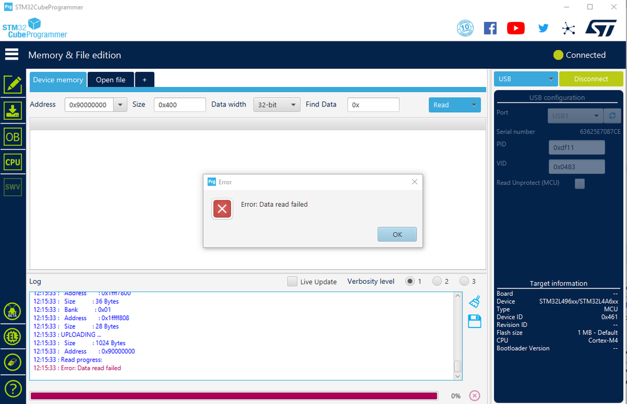Close the Error dialog with X

415,182
